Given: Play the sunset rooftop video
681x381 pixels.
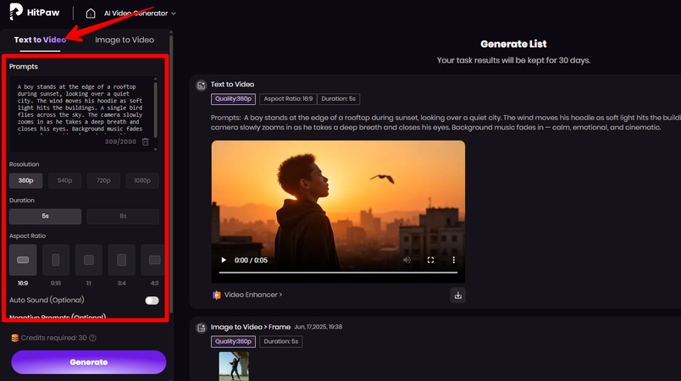Looking at the screenshot, I should [224, 260].
